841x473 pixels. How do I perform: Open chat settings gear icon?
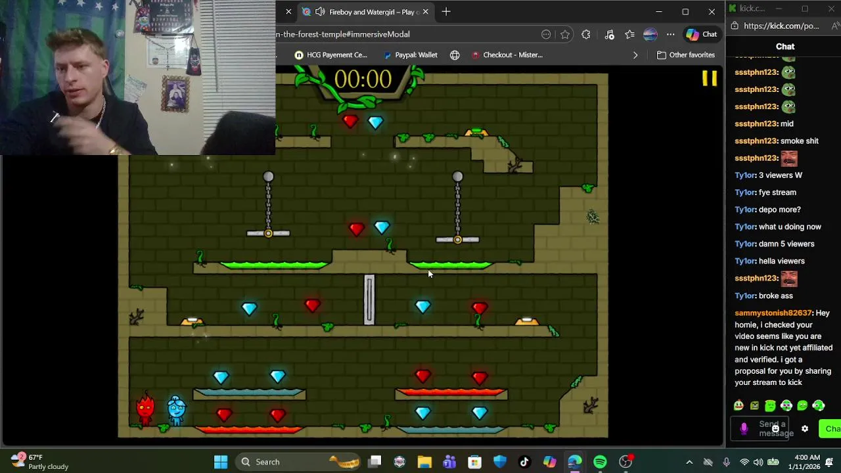(805, 429)
